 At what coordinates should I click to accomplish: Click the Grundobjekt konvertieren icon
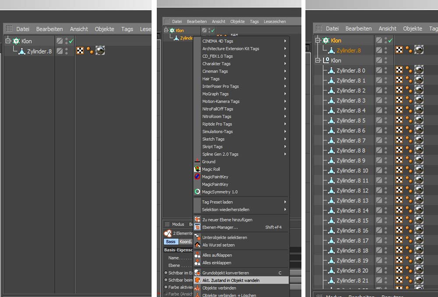click(x=197, y=273)
